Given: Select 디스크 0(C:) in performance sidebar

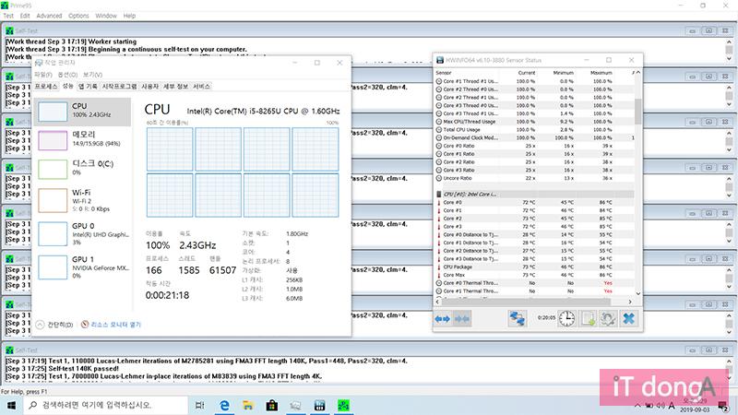Looking at the screenshot, I should (x=82, y=169).
